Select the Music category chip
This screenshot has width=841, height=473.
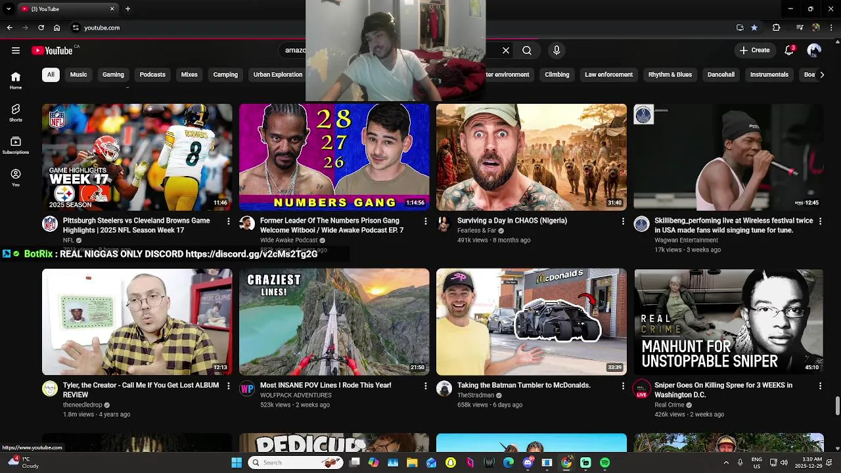pos(79,75)
